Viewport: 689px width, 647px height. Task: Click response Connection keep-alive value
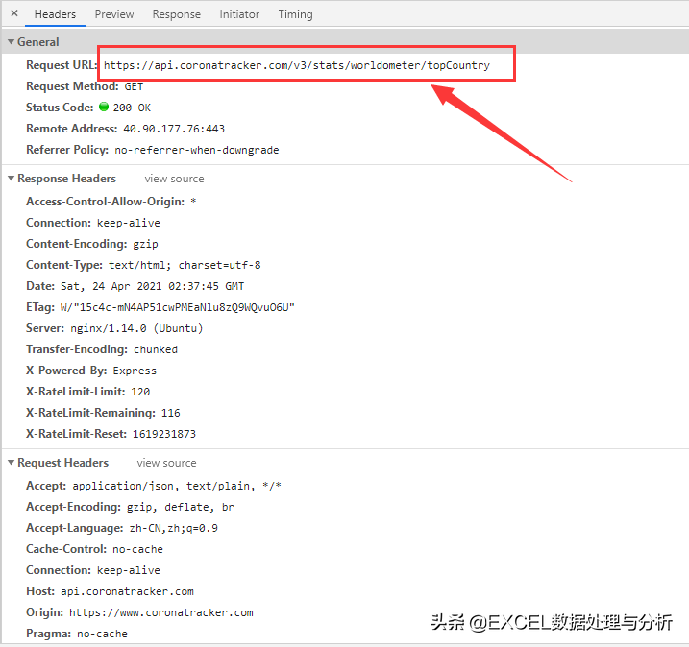[129, 223]
